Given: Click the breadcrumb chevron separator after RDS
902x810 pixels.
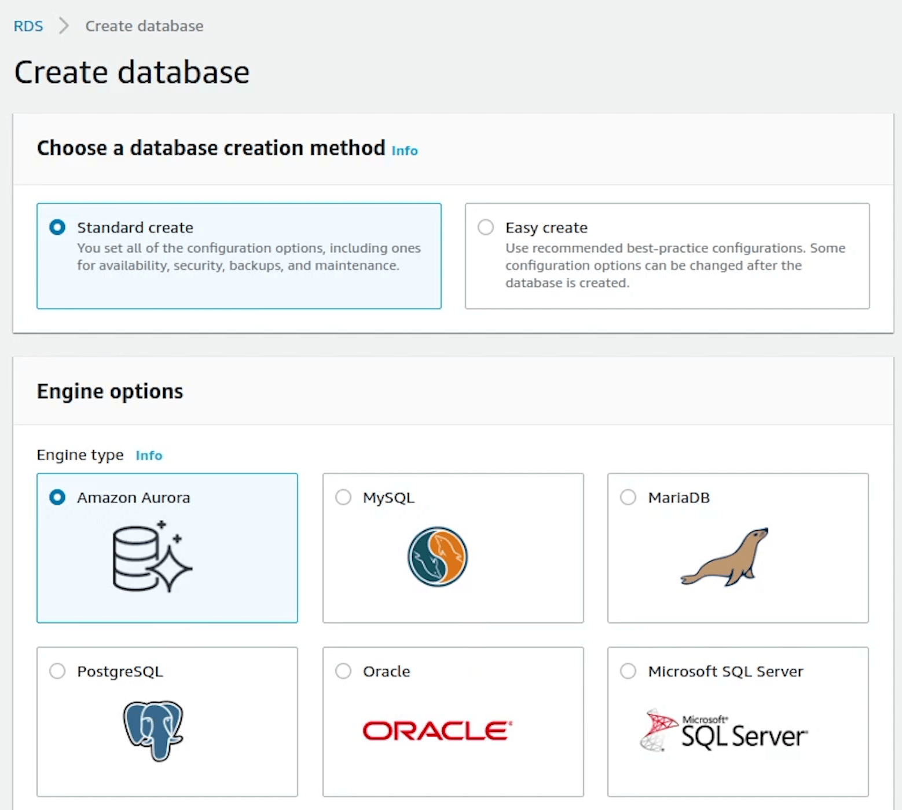Looking at the screenshot, I should coord(64,26).
